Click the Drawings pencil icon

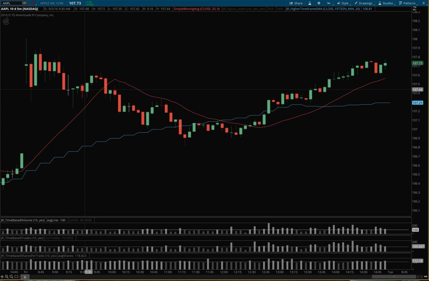point(356,3)
